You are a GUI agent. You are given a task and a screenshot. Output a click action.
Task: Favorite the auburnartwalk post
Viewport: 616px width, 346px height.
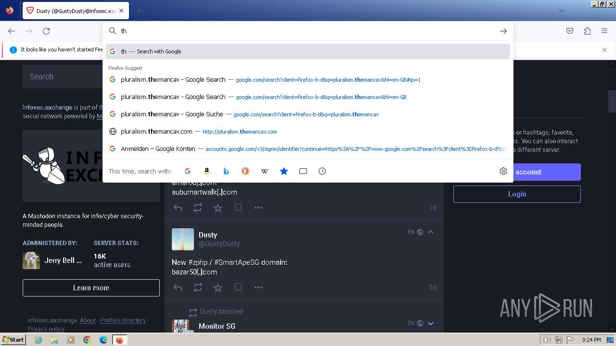(218, 208)
